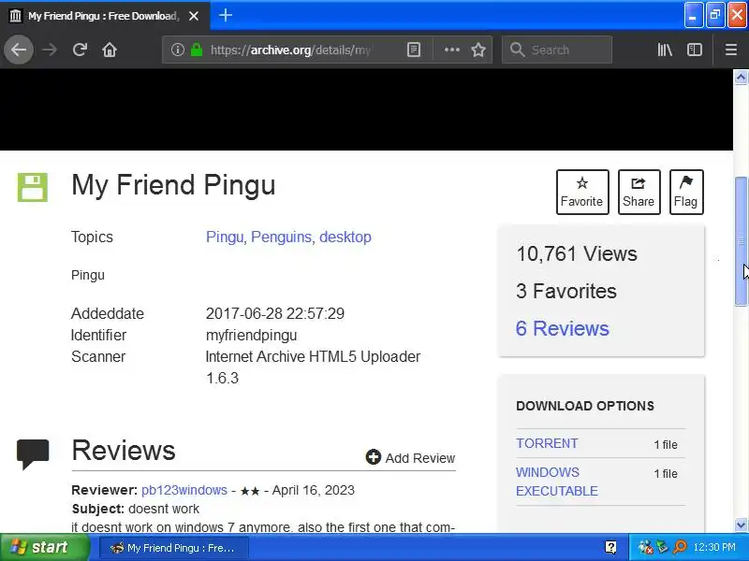
Task: Show site information with the info icon
Action: tap(178, 50)
